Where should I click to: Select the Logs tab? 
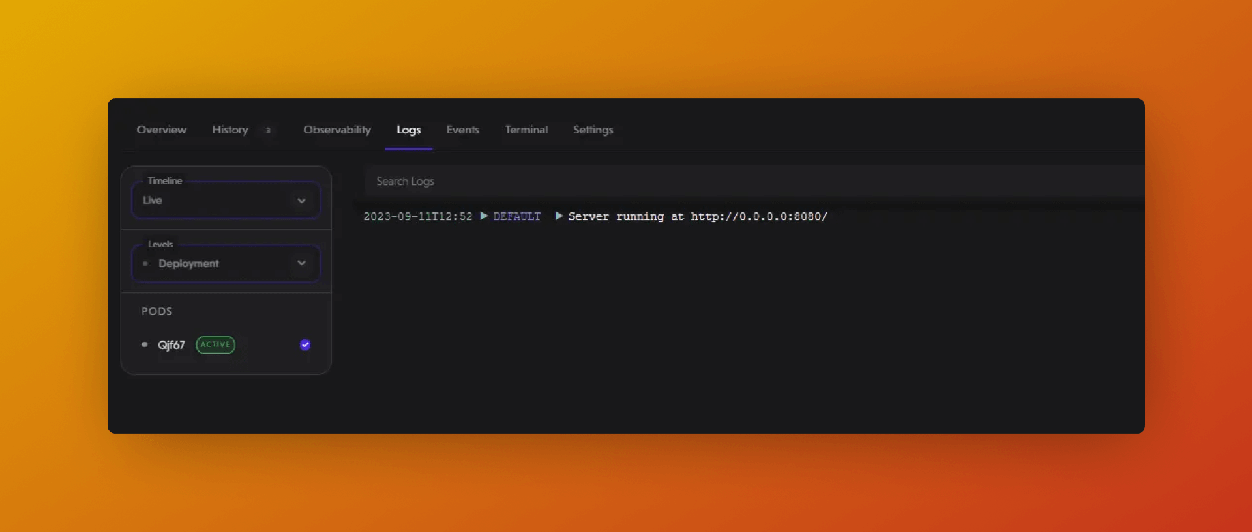coord(409,130)
